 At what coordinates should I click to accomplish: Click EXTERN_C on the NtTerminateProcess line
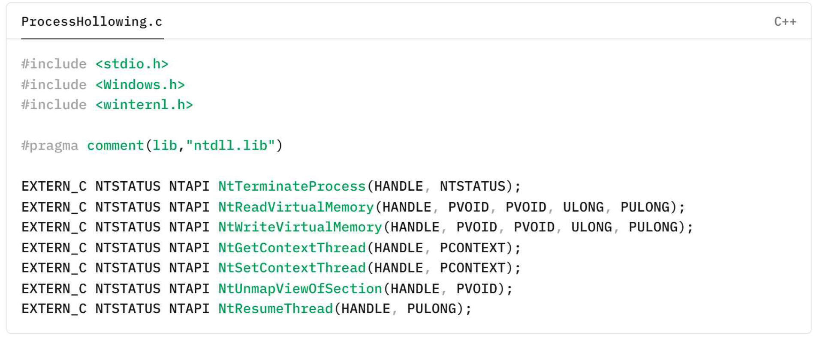[x=54, y=187]
